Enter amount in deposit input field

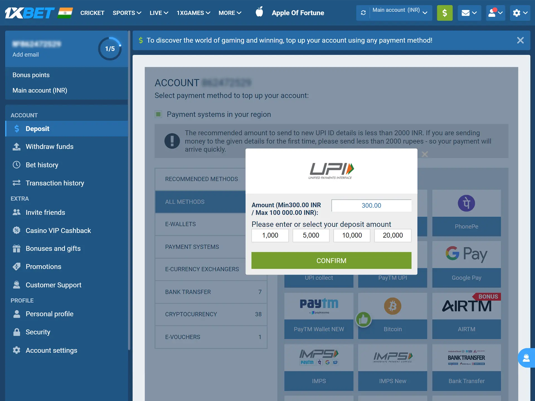(371, 206)
